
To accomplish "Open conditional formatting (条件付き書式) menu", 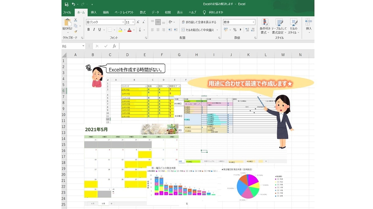I will pyautogui.click(x=265, y=26).
